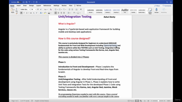Screen dimensions: 182x102
Task: Open font color dropdown arrow
Action: pyautogui.click(x=51, y=13)
